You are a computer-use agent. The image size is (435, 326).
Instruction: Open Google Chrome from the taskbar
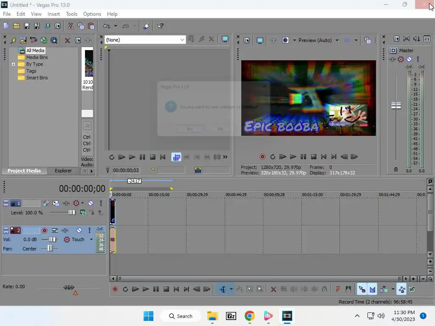(249, 316)
